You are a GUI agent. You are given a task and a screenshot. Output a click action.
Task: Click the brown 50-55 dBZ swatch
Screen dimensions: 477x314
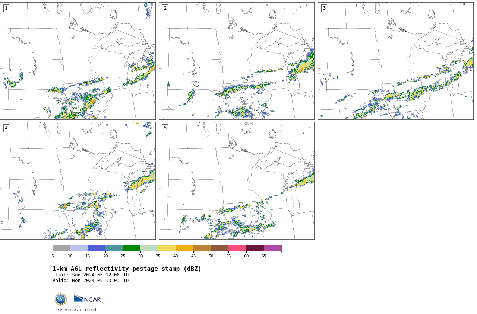219,248
